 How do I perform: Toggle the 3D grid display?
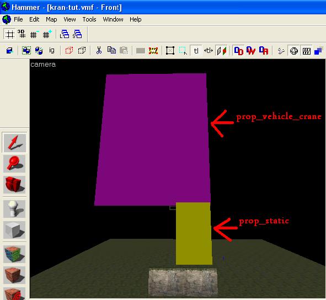point(22,34)
